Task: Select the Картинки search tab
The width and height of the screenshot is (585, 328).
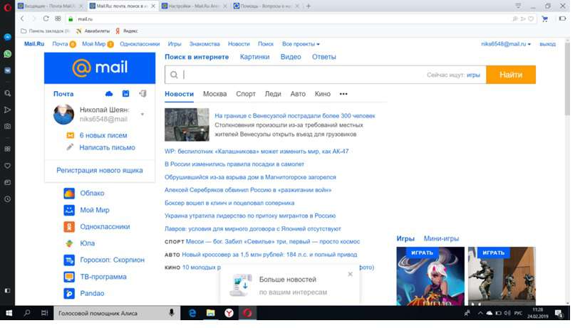Action: [254, 57]
